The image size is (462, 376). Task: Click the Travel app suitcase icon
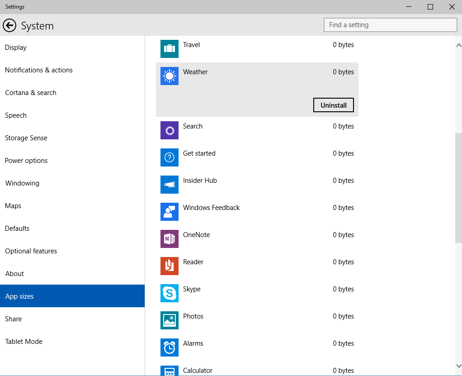pos(170,49)
